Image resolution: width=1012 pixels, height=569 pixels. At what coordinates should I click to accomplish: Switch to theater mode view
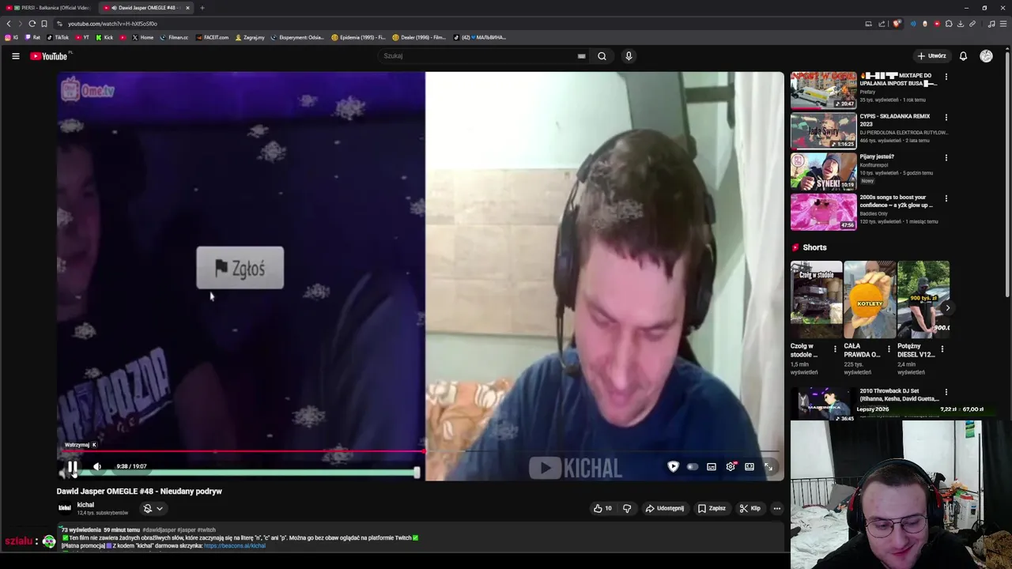click(x=750, y=466)
